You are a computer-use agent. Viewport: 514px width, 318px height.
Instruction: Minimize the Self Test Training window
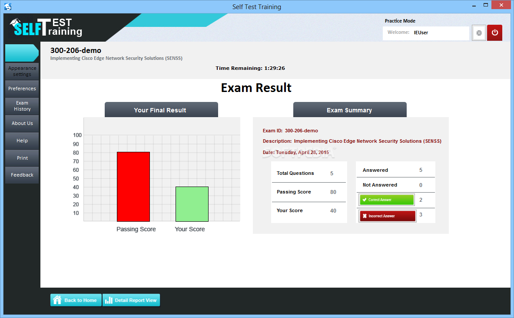(474, 6)
